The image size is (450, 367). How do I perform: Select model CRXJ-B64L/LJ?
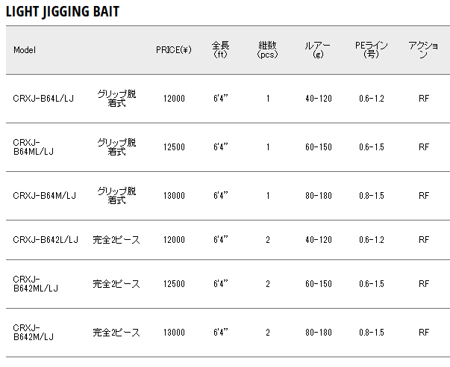[43, 99]
